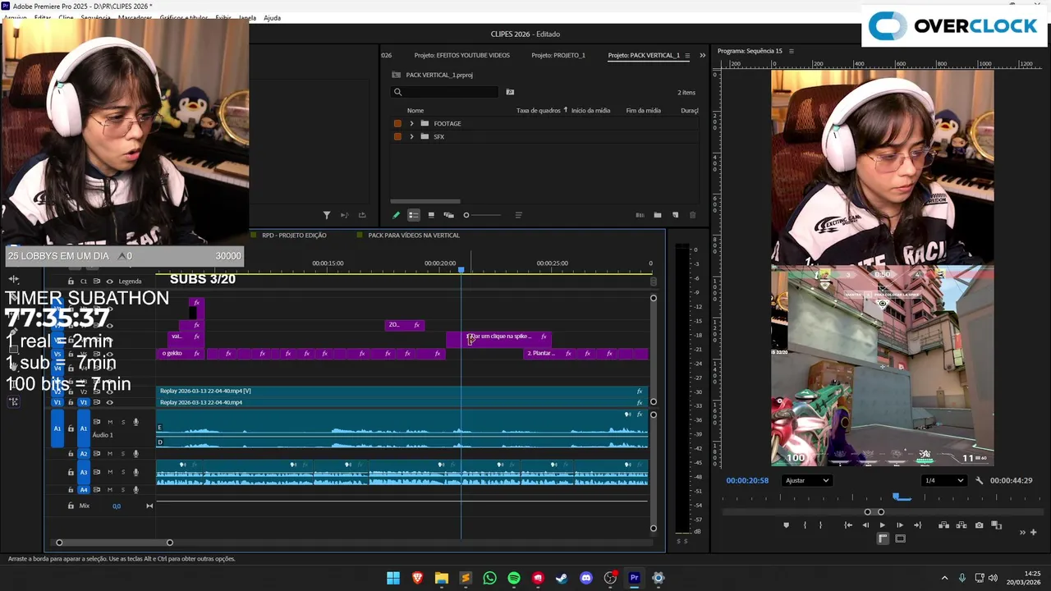Mute audio track A1
Image resolution: width=1051 pixels, height=591 pixels.
[x=110, y=422]
